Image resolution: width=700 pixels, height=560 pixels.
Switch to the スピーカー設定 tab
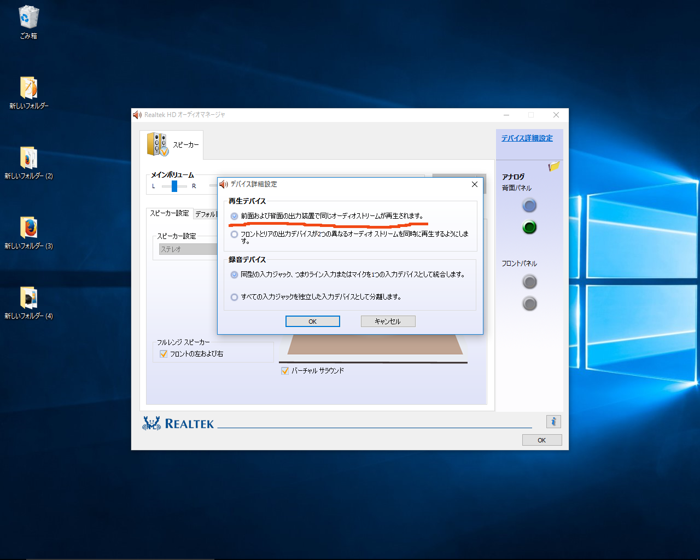[170, 213]
